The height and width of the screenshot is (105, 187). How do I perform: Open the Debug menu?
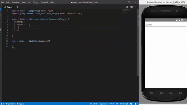(35, 2)
